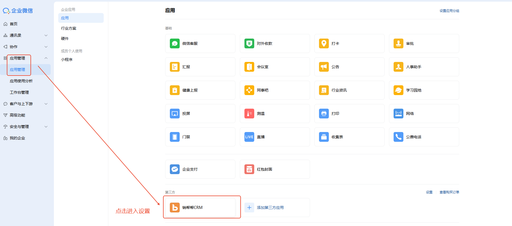512x226 pixels.
Task: Select the 审批 stamp icon
Action: point(398,43)
